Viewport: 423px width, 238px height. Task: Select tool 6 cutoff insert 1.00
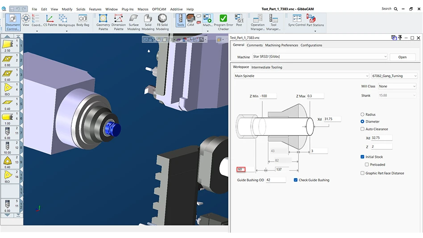(x=8, y=118)
